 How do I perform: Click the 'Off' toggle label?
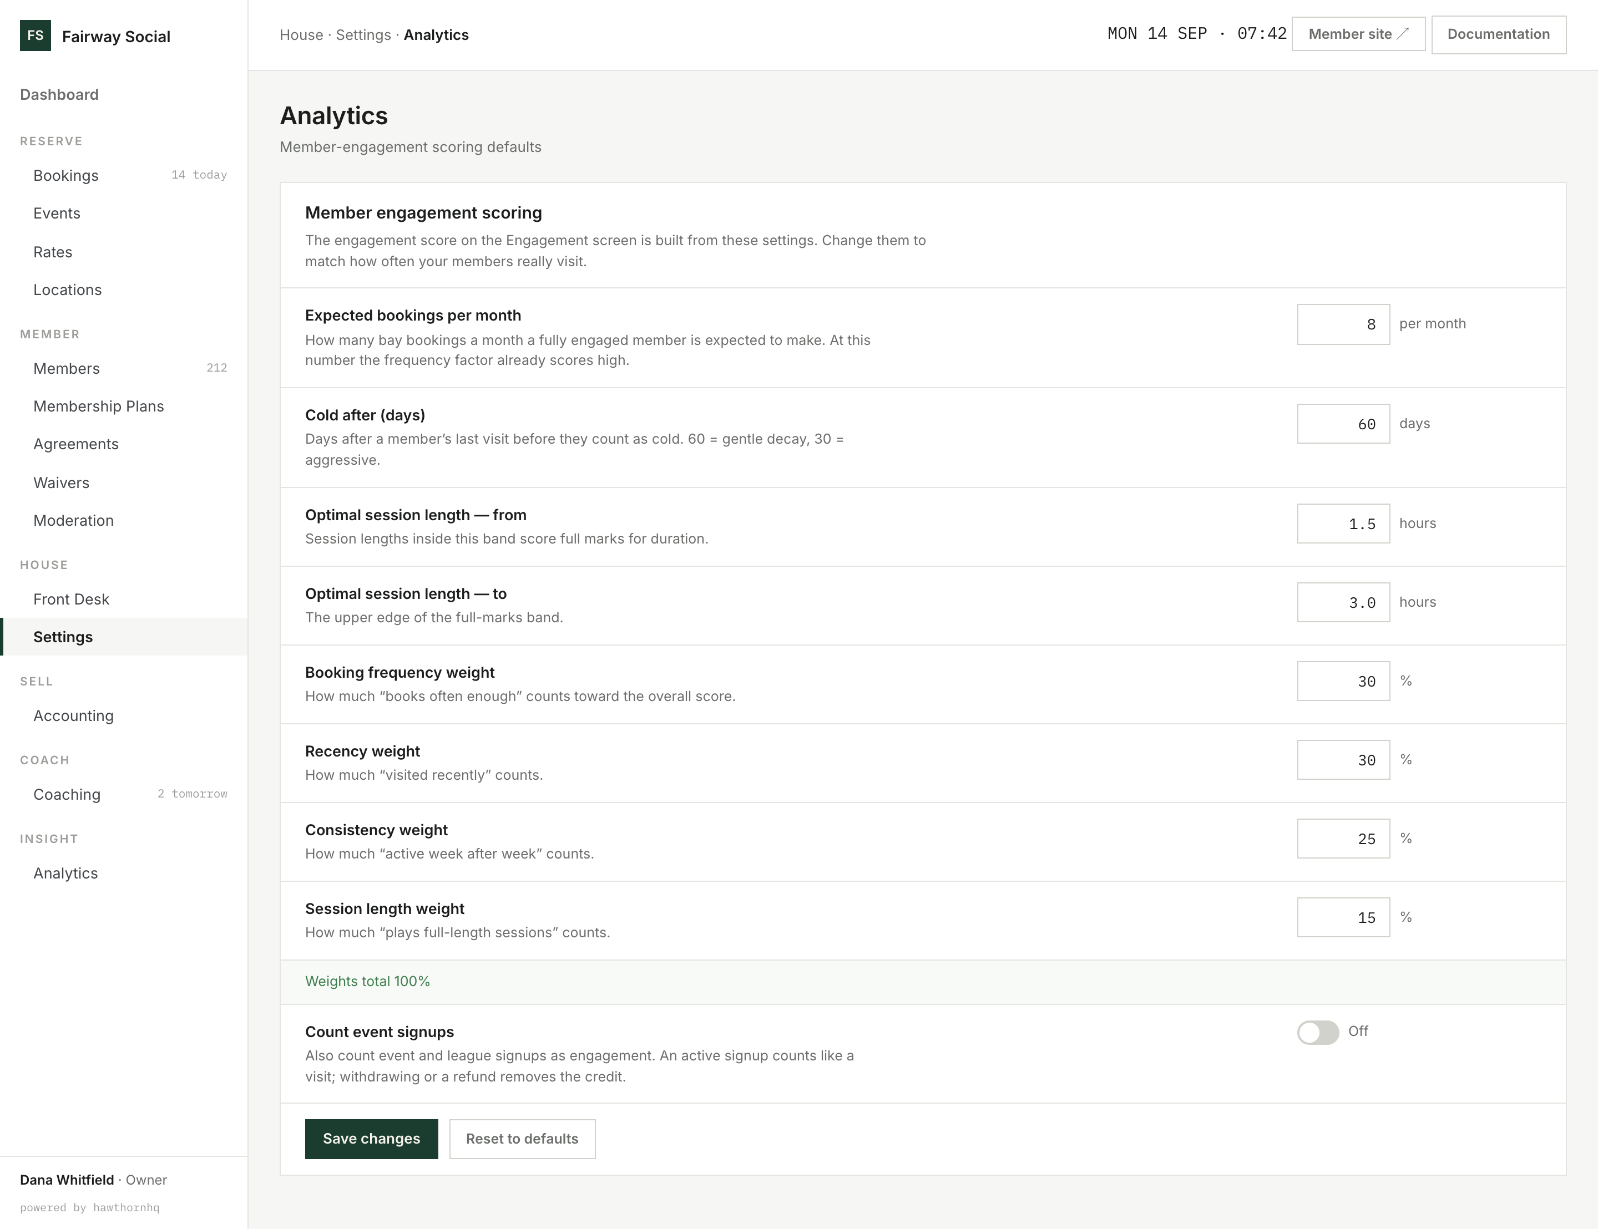pyautogui.click(x=1358, y=1032)
